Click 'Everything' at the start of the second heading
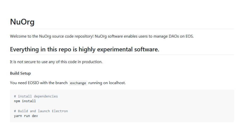 [x=24, y=50]
